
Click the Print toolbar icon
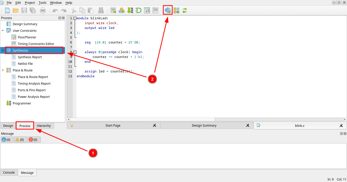[43, 10]
